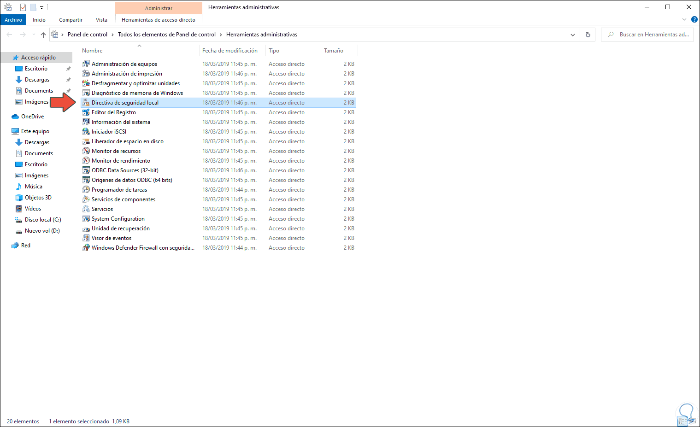This screenshot has height=427, width=700.
Task: Unpin Documents from Quick Access
Action: coord(68,90)
